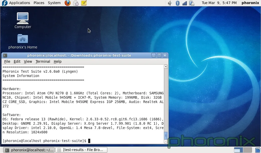Select the first workspace in switcher
The image size is (261, 153).
pos(238,150)
